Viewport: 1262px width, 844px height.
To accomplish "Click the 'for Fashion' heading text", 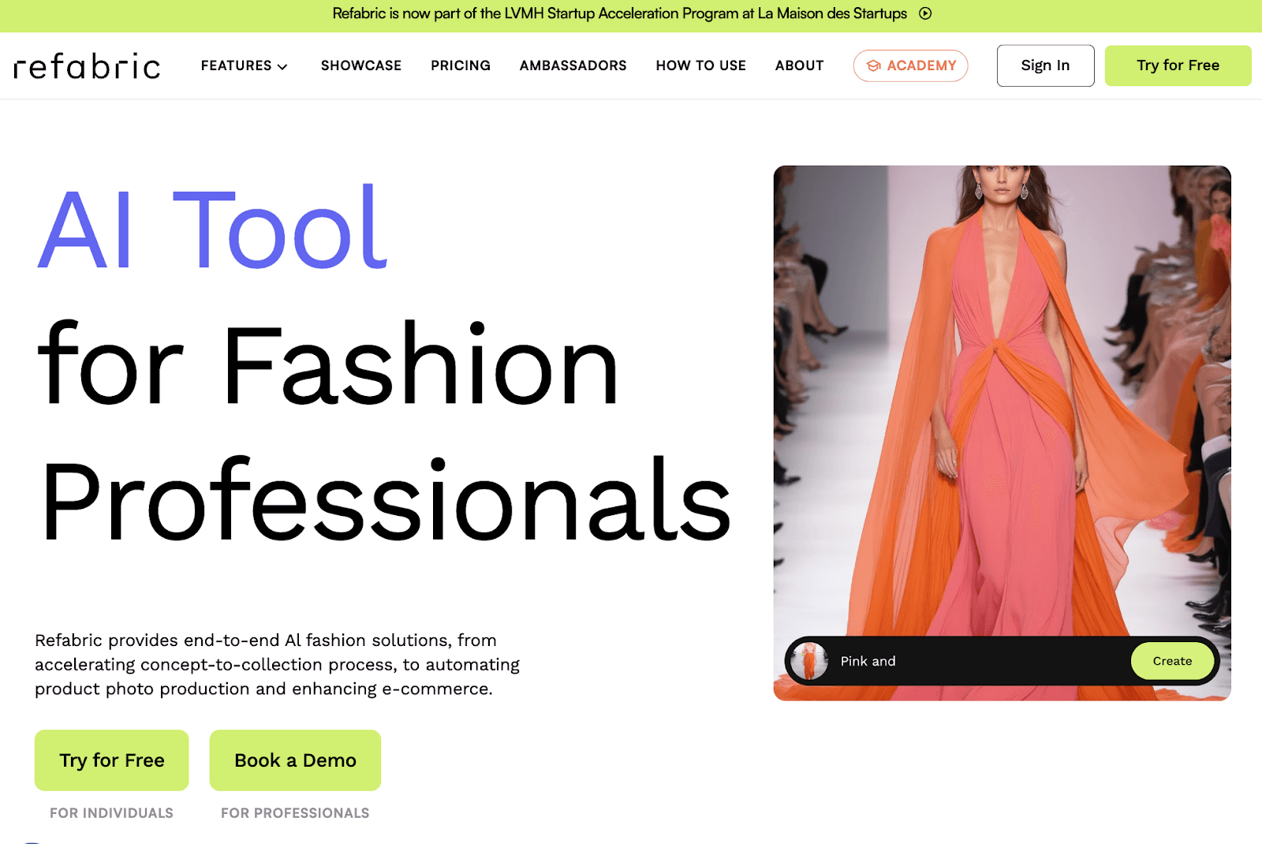I will click(x=328, y=364).
